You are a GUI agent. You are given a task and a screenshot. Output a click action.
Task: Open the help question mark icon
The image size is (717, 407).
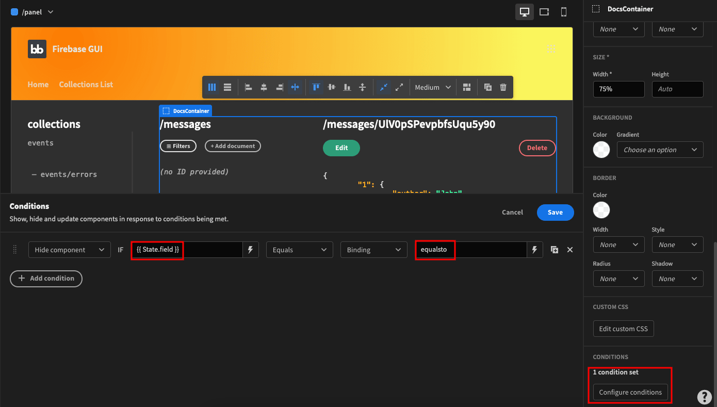pyautogui.click(x=705, y=397)
